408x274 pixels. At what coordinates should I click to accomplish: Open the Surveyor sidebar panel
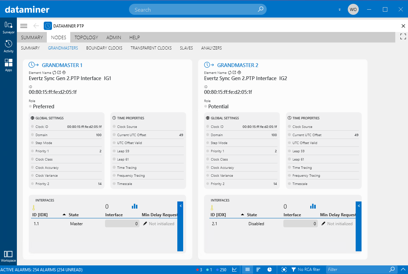tap(8, 28)
